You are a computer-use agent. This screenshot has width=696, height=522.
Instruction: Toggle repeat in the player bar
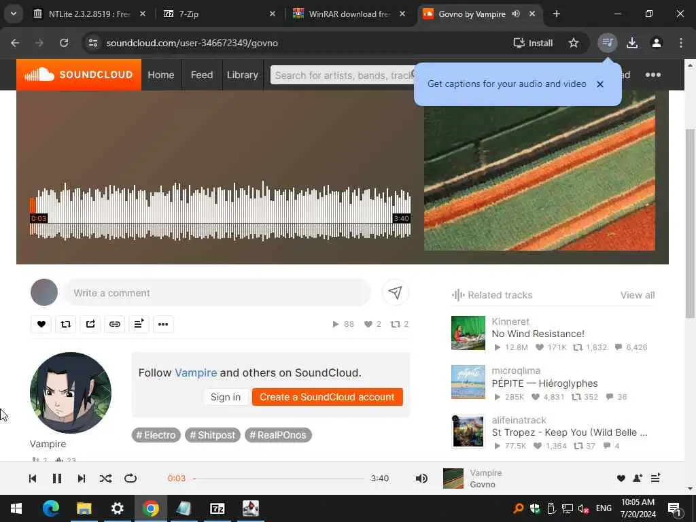click(x=130, y=478)
